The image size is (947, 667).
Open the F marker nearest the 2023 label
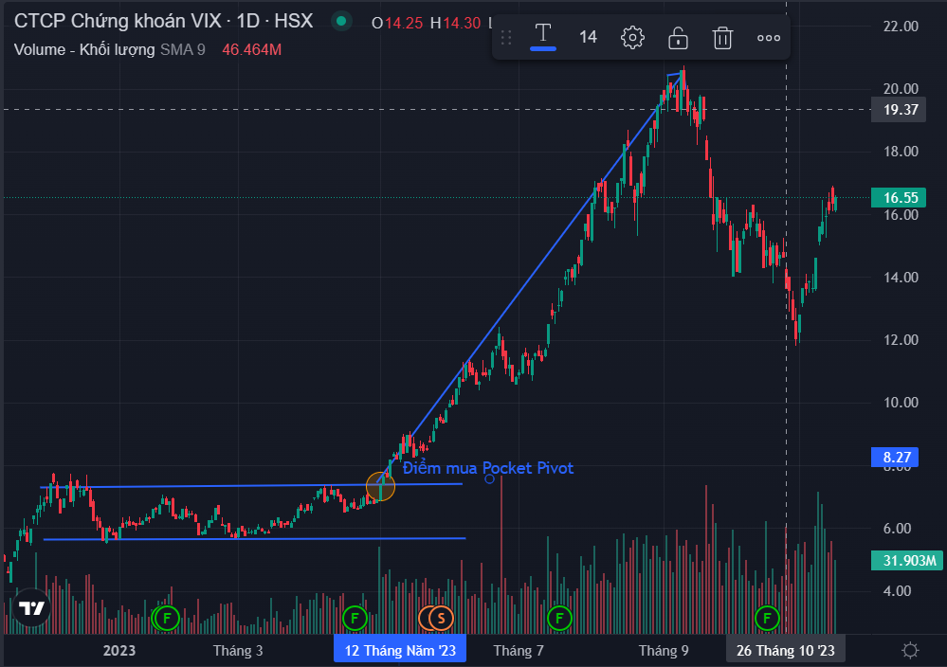(167, 618)
